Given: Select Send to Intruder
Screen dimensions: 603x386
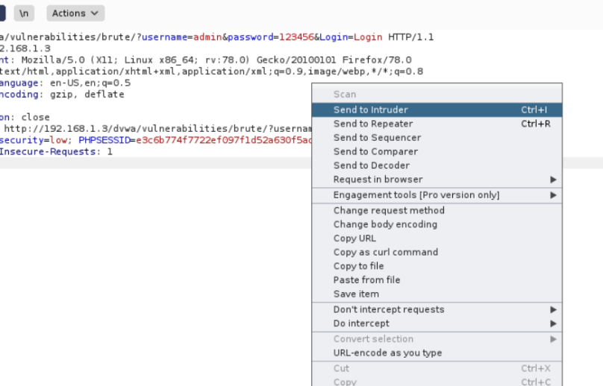Looking at the screenshot, I should [x=371, y=110].
